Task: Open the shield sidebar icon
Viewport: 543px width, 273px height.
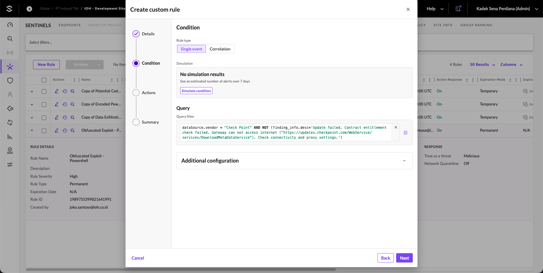Action: coord(10,81)
